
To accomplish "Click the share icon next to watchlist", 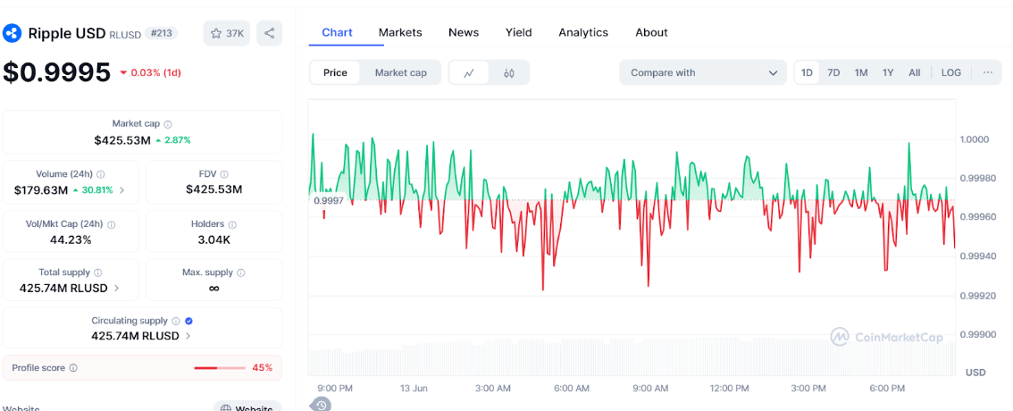I will click(269, 33).
